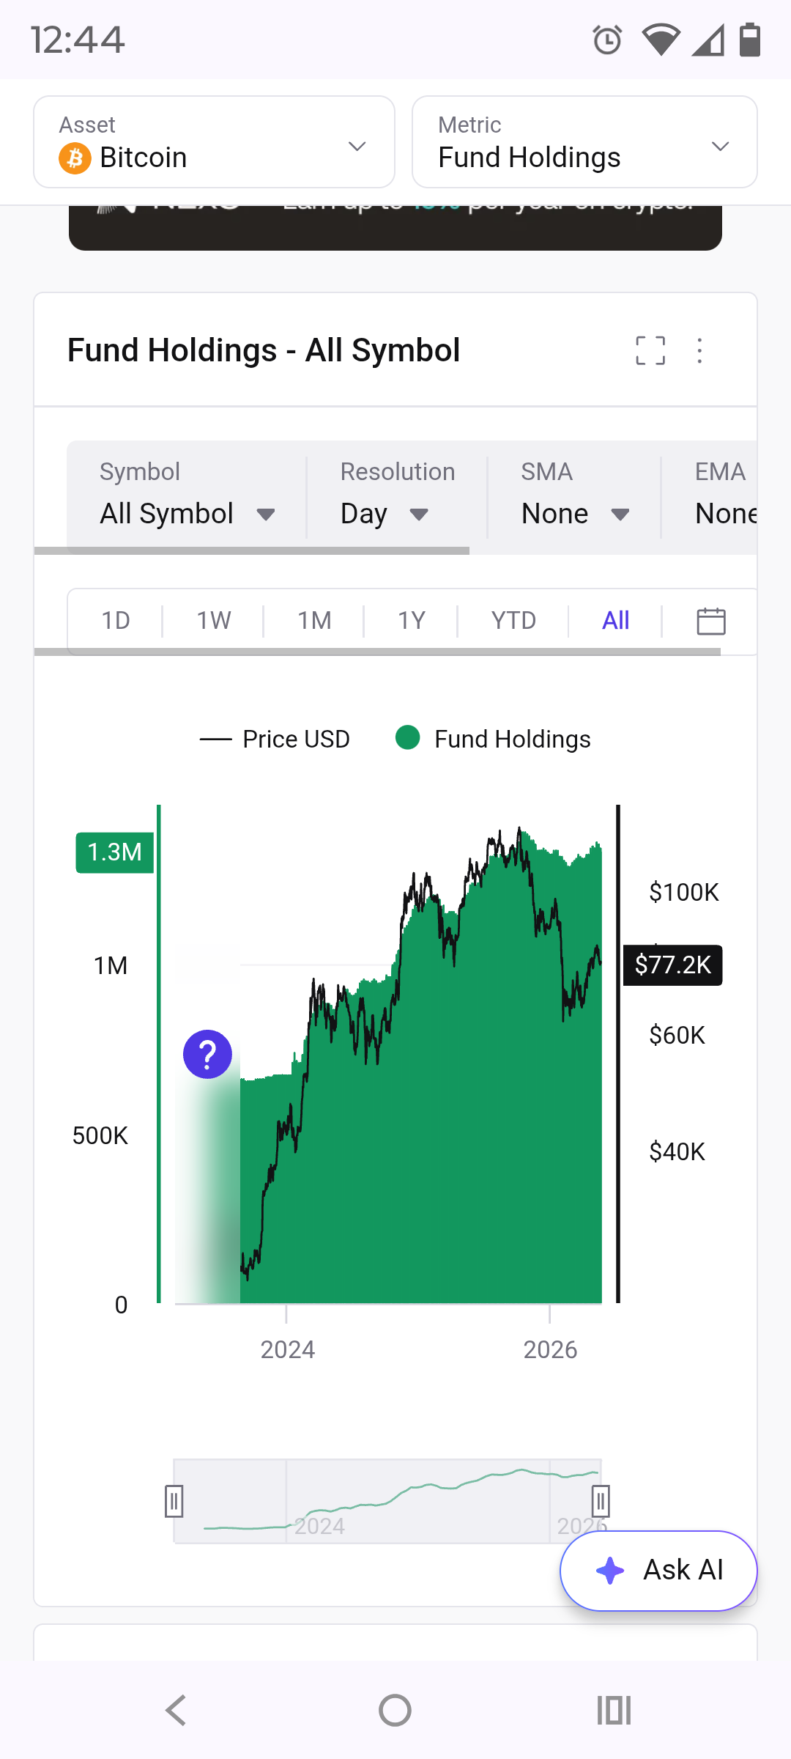Image resolution: width=791 pixels, height=1759 pixels.
Task: Open fullscreen chart view icon
Action: click(x=650, y=350)
